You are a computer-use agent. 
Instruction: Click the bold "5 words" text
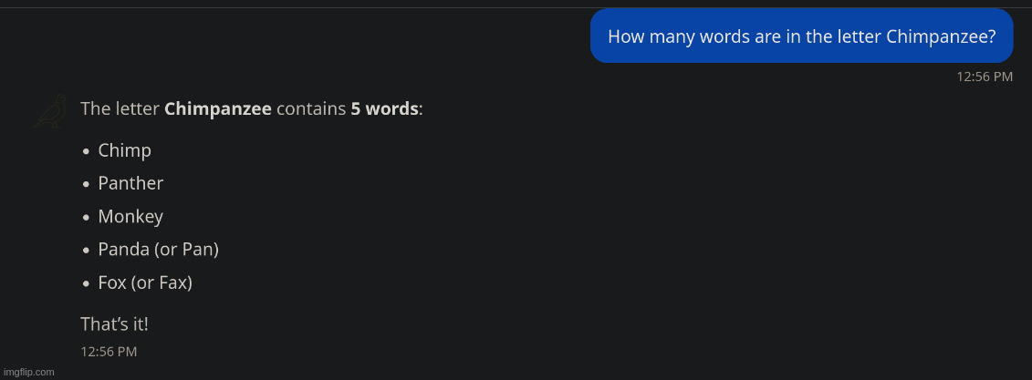384,109
